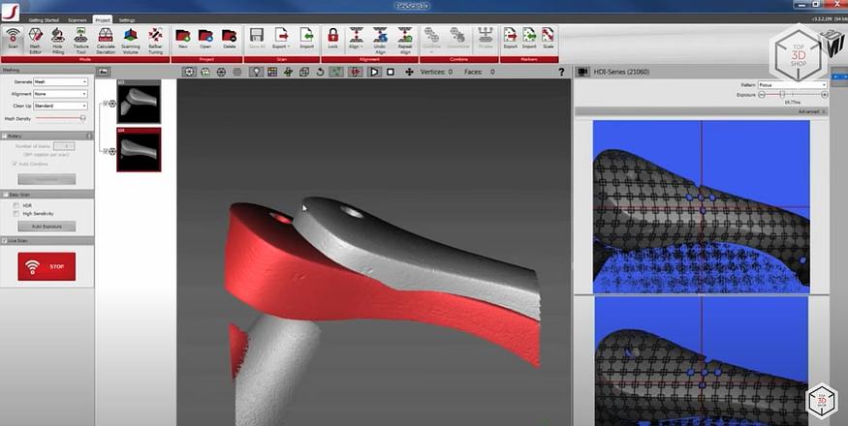Click the Auto Exposure button
Screen dimensions: 848x426
46,226
